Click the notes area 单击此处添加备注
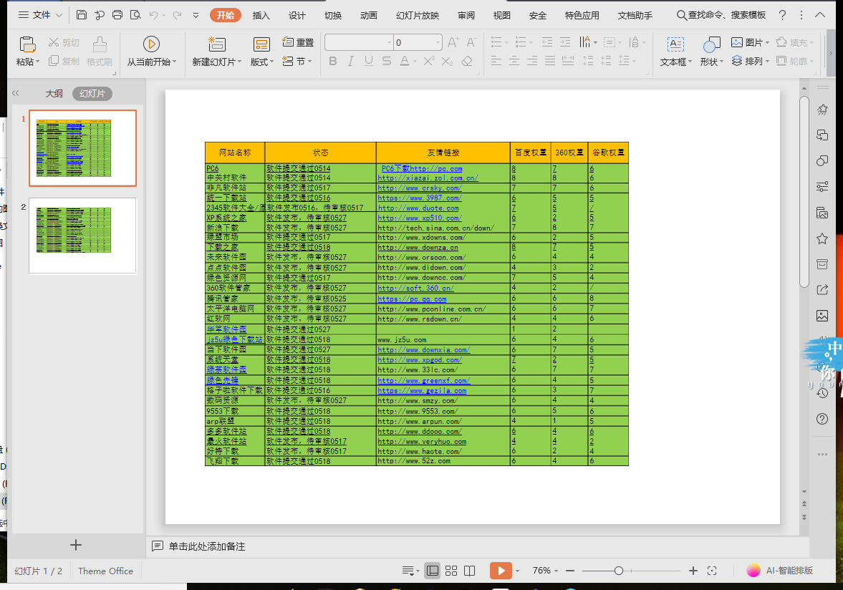The width and height of the screenshot is (843, 590). click(x=207, y=546)
